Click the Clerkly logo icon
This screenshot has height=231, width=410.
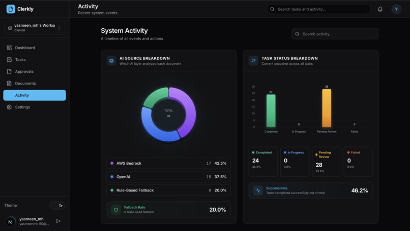(11, 9)
